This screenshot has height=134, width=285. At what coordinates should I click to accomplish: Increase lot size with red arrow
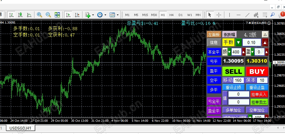(x=265, y=43)
